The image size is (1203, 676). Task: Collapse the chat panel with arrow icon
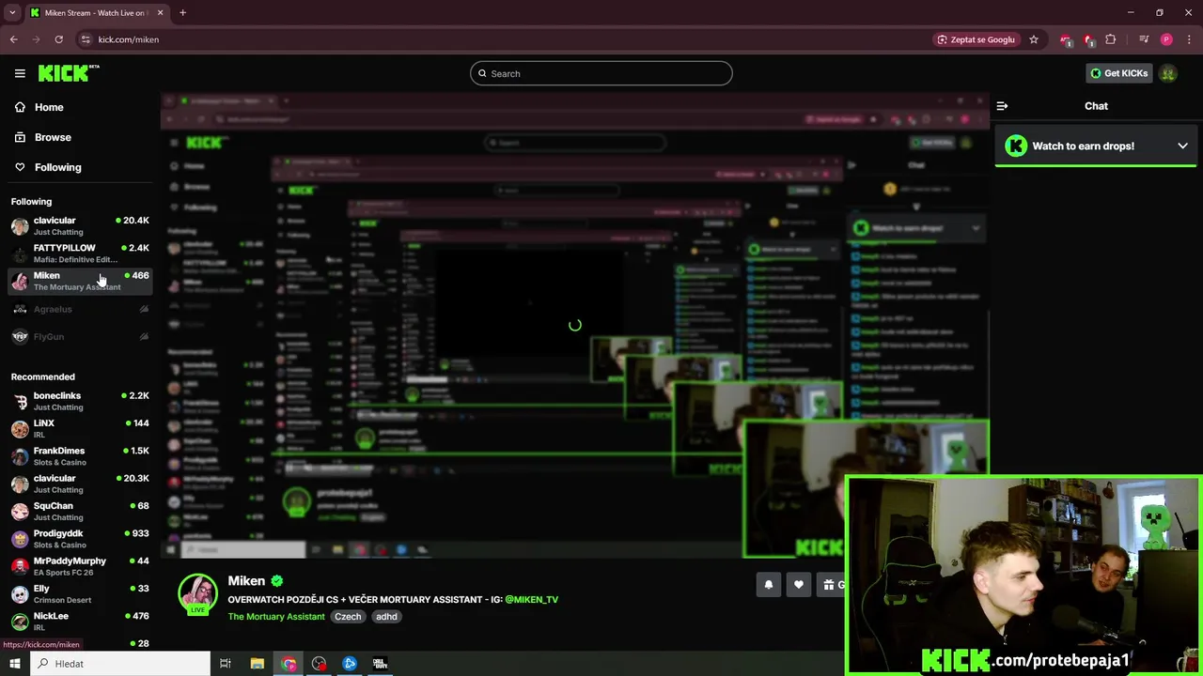(x=1002, y=106)
